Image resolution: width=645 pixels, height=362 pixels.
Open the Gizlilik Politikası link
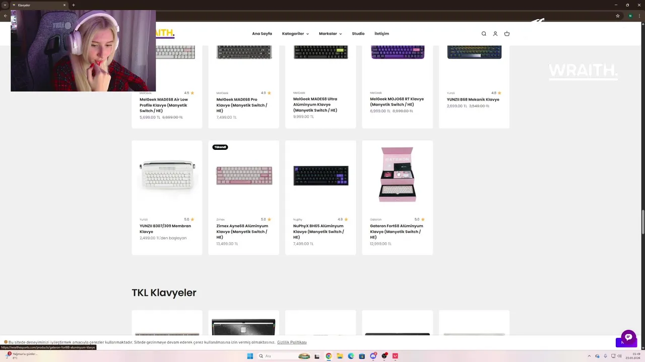coord(292,342)
